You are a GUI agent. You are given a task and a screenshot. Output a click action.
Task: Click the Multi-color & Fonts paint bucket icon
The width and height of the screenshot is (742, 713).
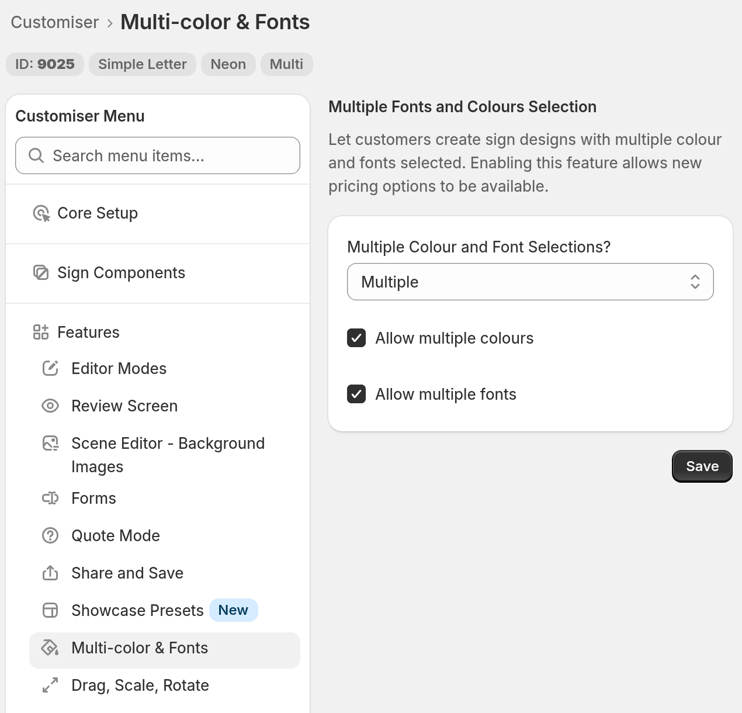50,648
